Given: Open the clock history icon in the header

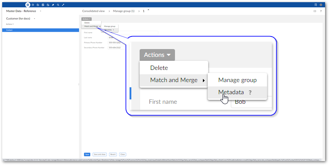Looking at the screenshot, I should [33, 5].
